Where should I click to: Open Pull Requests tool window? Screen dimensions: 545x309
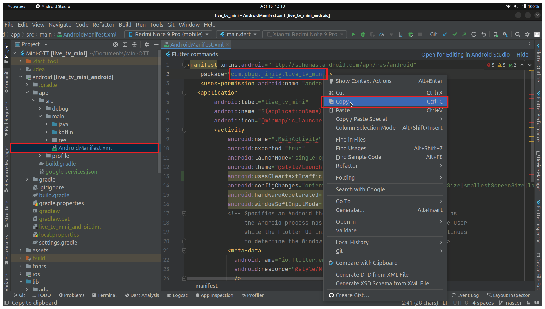tap(6, 119)
